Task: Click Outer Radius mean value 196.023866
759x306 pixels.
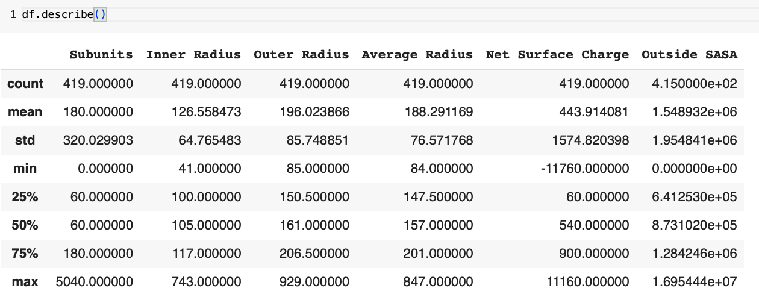Action: pyautogui.click(x=314, y=112)
